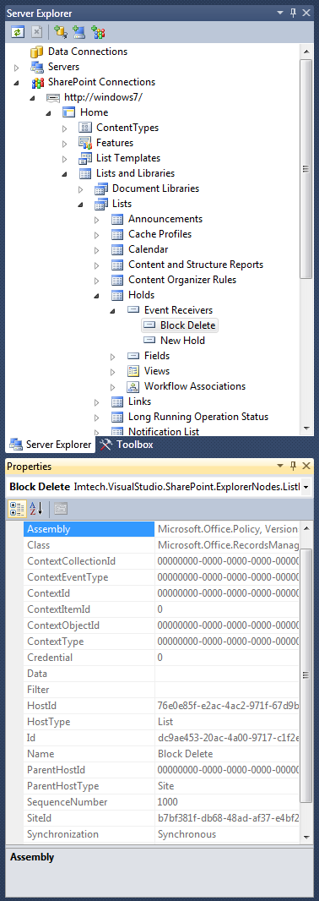Switch to the Server Explorer tab
Viewport: 319px width, 901px height.
click(x=50, y=445)
